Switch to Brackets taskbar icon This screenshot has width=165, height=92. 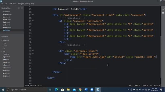[x=98, y=90]
